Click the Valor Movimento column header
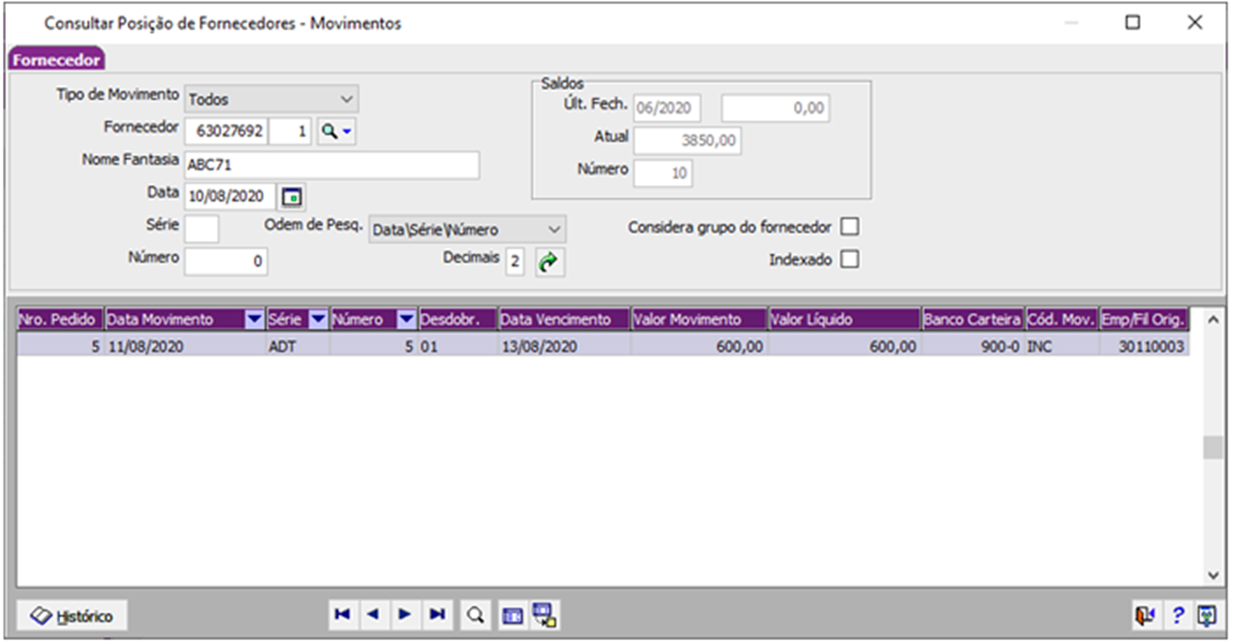Viewport: 1233px width, 643px height. (x=698, y=320)
